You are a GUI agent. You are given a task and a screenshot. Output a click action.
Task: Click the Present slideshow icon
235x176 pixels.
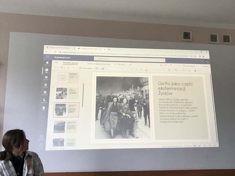click(x=171, y=66)
